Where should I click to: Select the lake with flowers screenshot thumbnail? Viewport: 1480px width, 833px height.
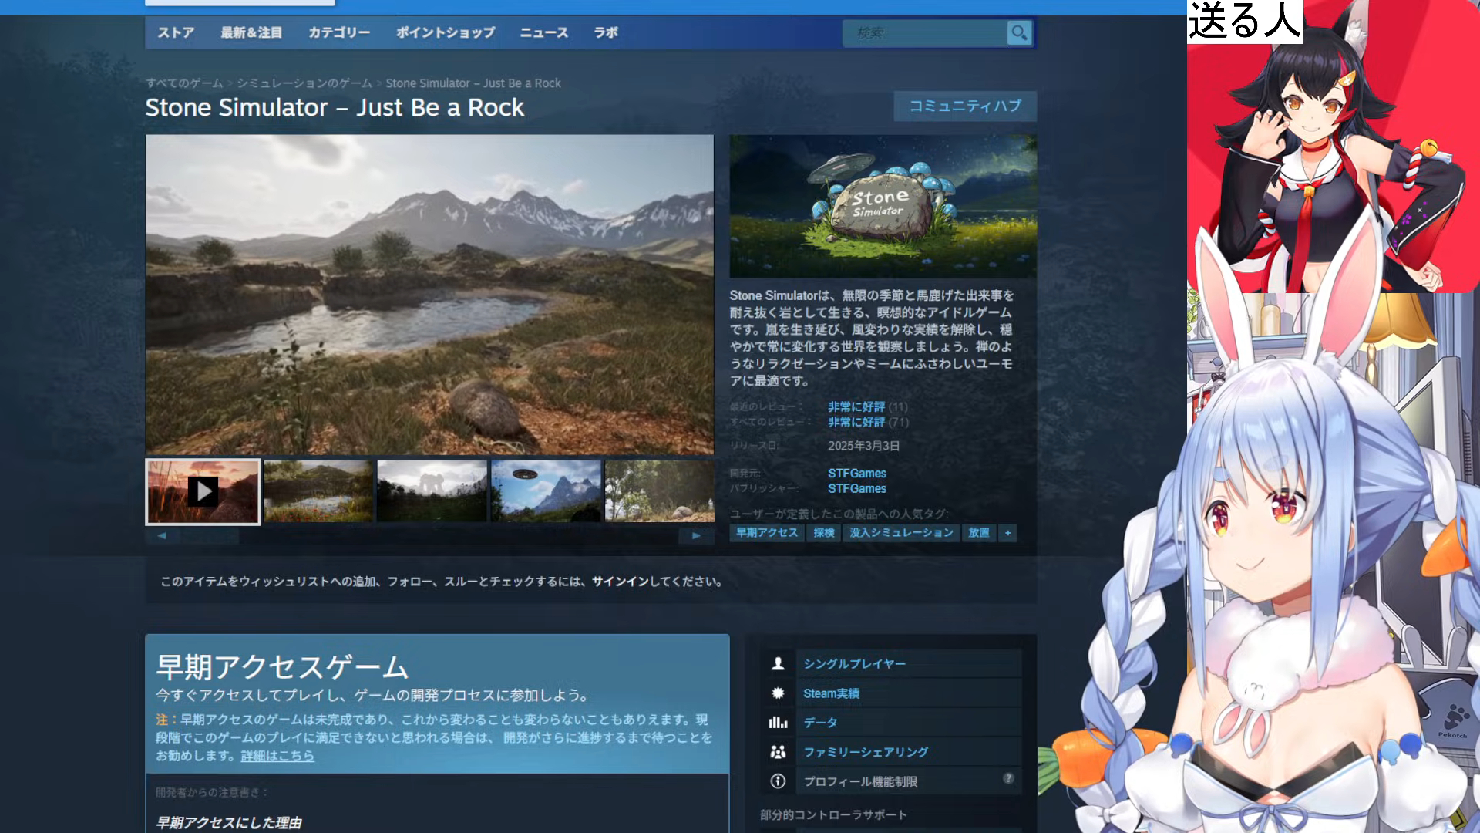coord(318,491)
